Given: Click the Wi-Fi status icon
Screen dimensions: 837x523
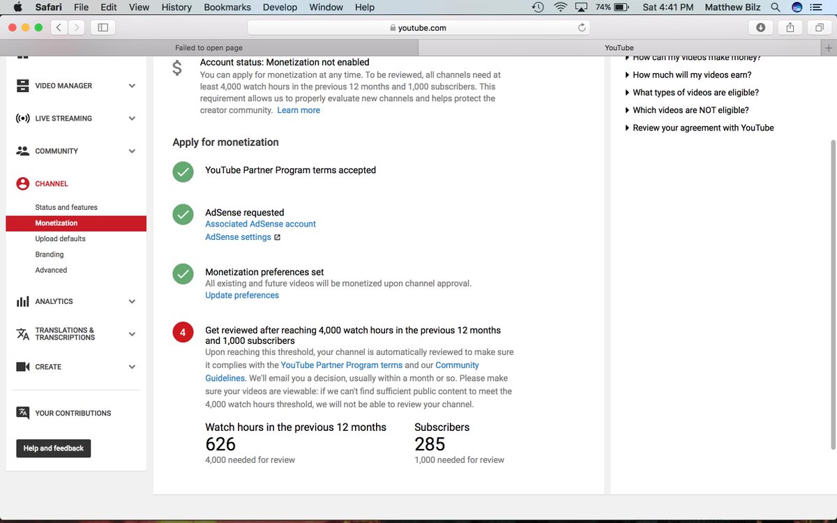Looking at the screenshot, I should click(560, 7).
